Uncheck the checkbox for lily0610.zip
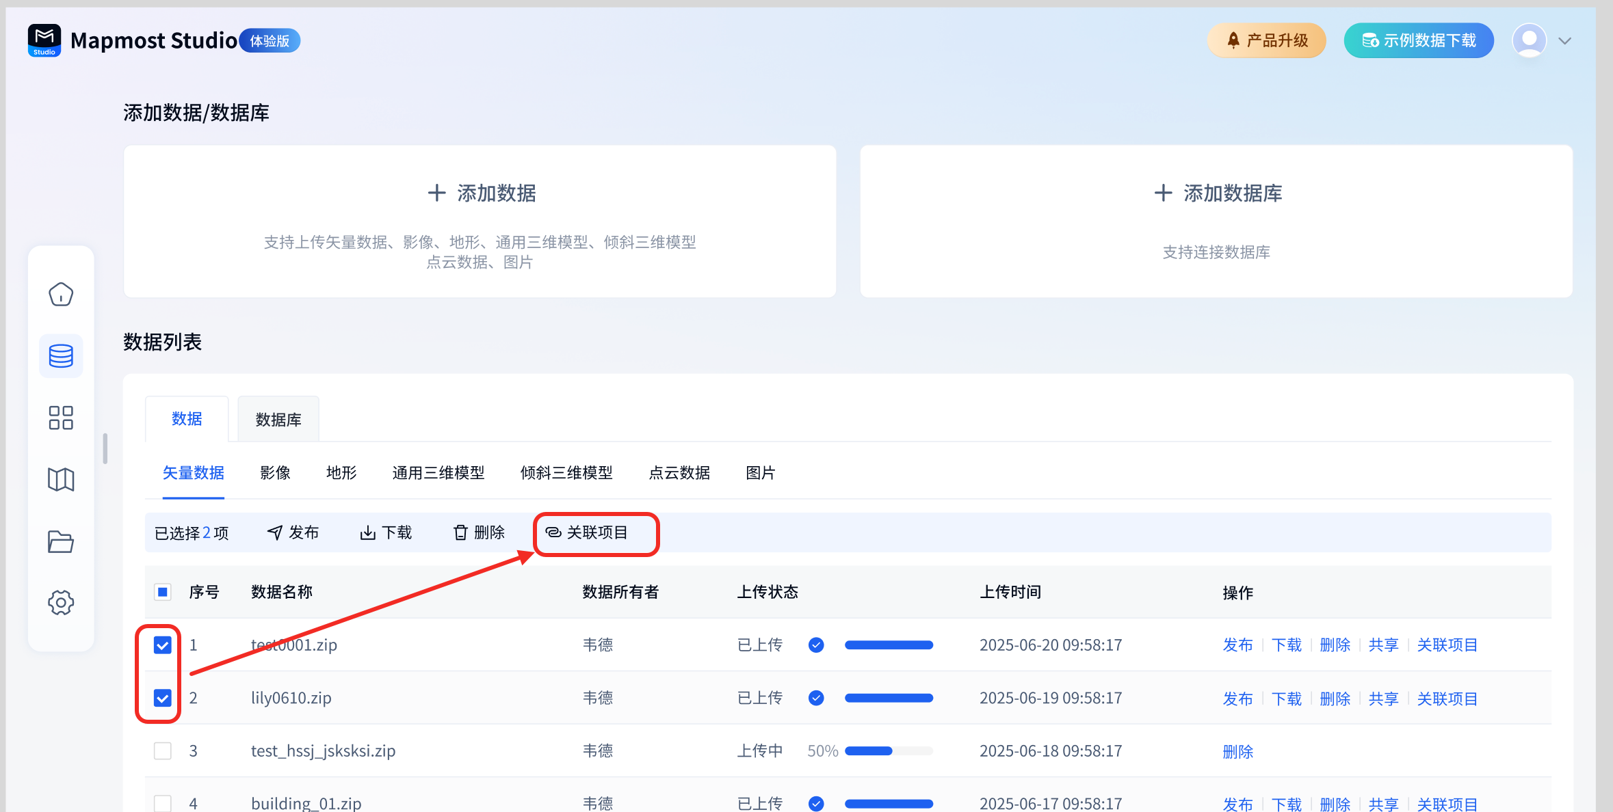The width and height of the screenshot is (1613, 812). [x=163, y=698]
